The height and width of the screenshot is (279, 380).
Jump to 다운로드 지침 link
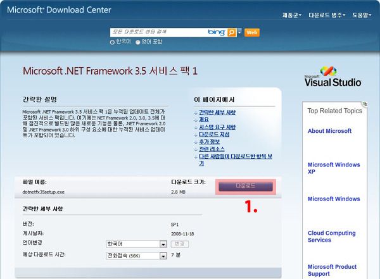214,134
